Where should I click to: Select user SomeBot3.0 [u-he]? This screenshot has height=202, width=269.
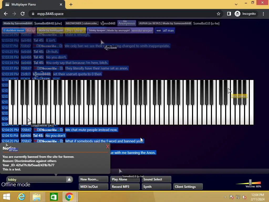click(x=206, y=23)
